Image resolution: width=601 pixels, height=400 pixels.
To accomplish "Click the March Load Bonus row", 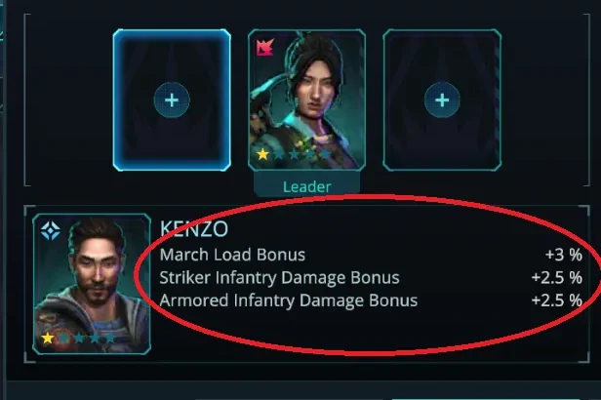I will 371,255.
